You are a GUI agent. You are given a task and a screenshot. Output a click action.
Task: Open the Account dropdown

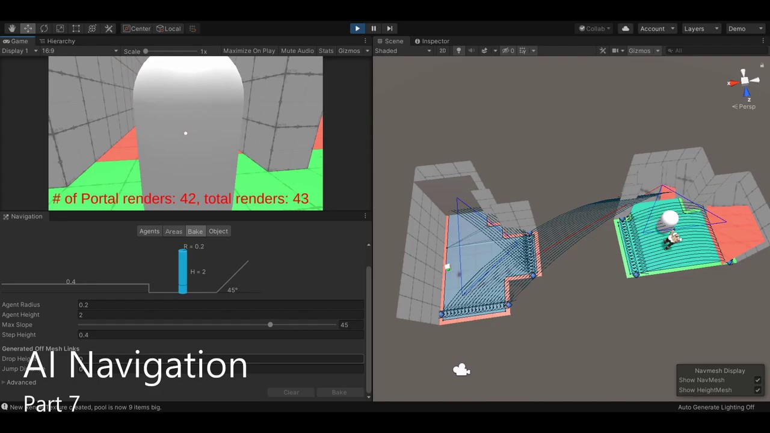point(657,28)
